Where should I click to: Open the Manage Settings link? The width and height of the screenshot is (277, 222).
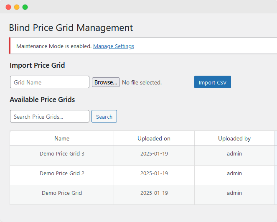114,46
